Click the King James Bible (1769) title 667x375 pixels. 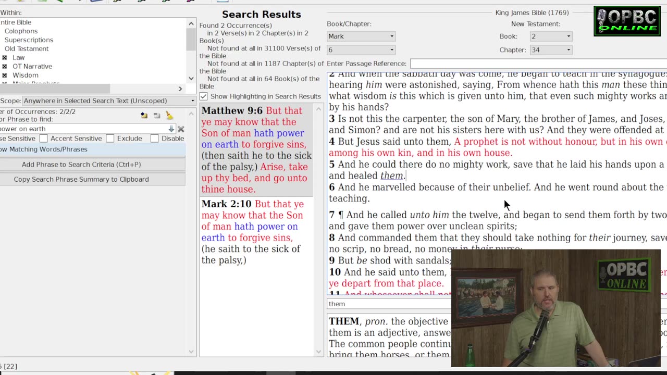532,12
